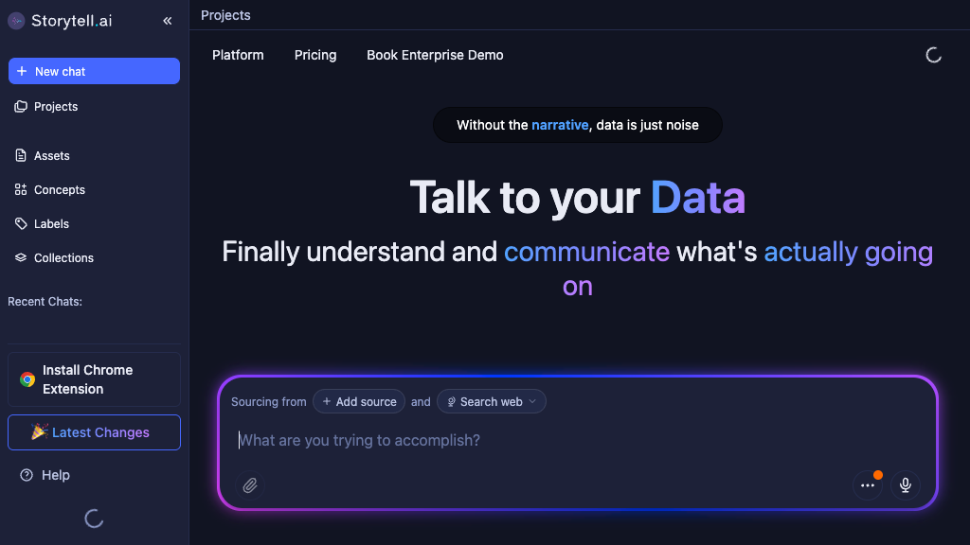
Task: Open the Platform menu item
Action: [238, 55]
